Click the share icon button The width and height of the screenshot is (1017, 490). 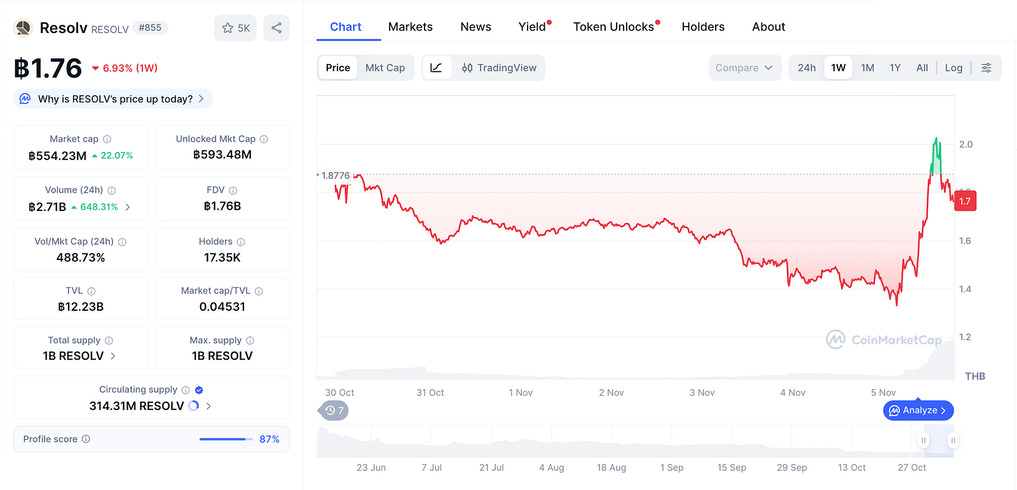(x=276, y=28)
